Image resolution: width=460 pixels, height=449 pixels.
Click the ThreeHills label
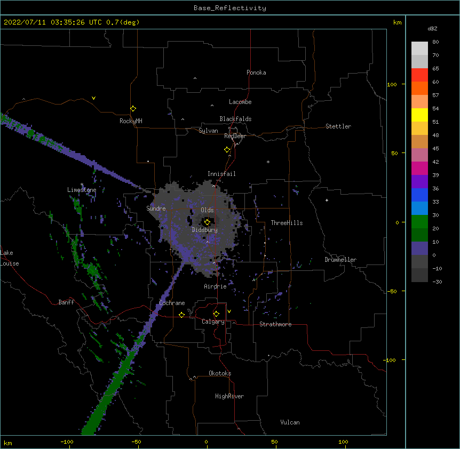pyautogui.click(x=287, y=223)
